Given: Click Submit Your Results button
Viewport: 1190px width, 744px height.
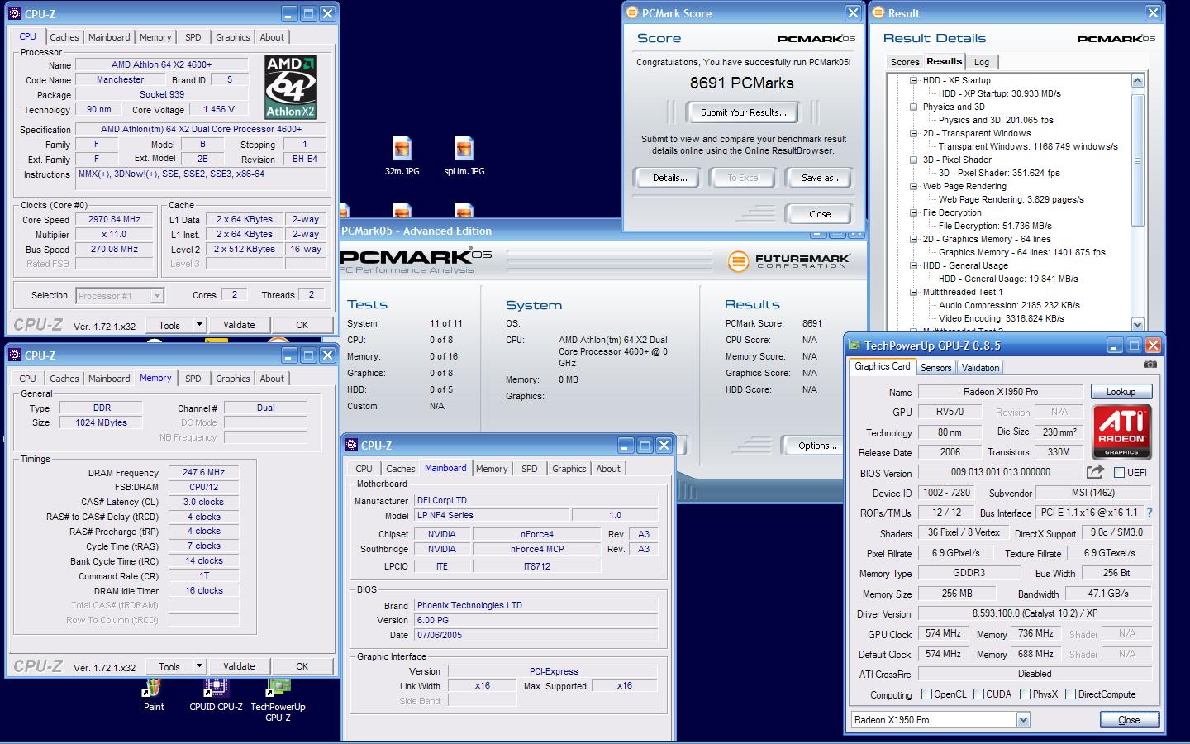Looking at the screenshot, I should point(744,112).
